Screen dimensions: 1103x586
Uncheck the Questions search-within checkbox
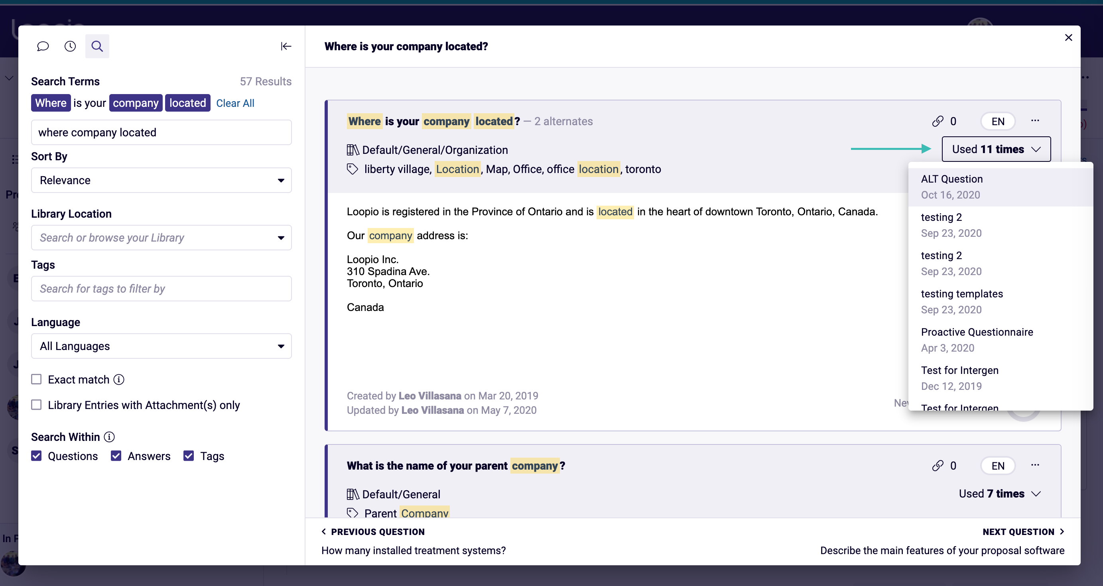pos(36,456)
